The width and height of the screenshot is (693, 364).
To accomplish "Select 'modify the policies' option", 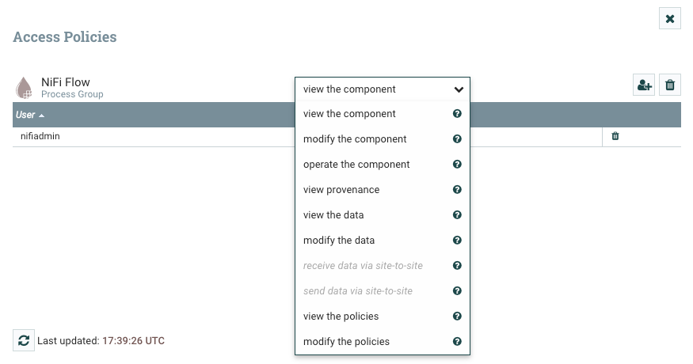I will (x=346, y=342).
